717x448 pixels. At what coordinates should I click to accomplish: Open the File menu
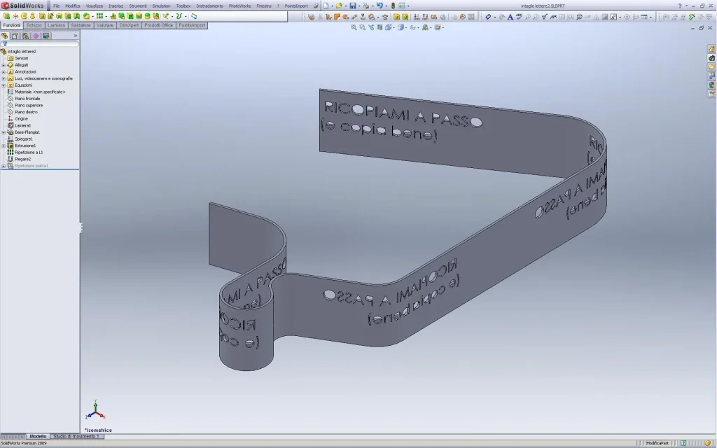click(56, 6)
